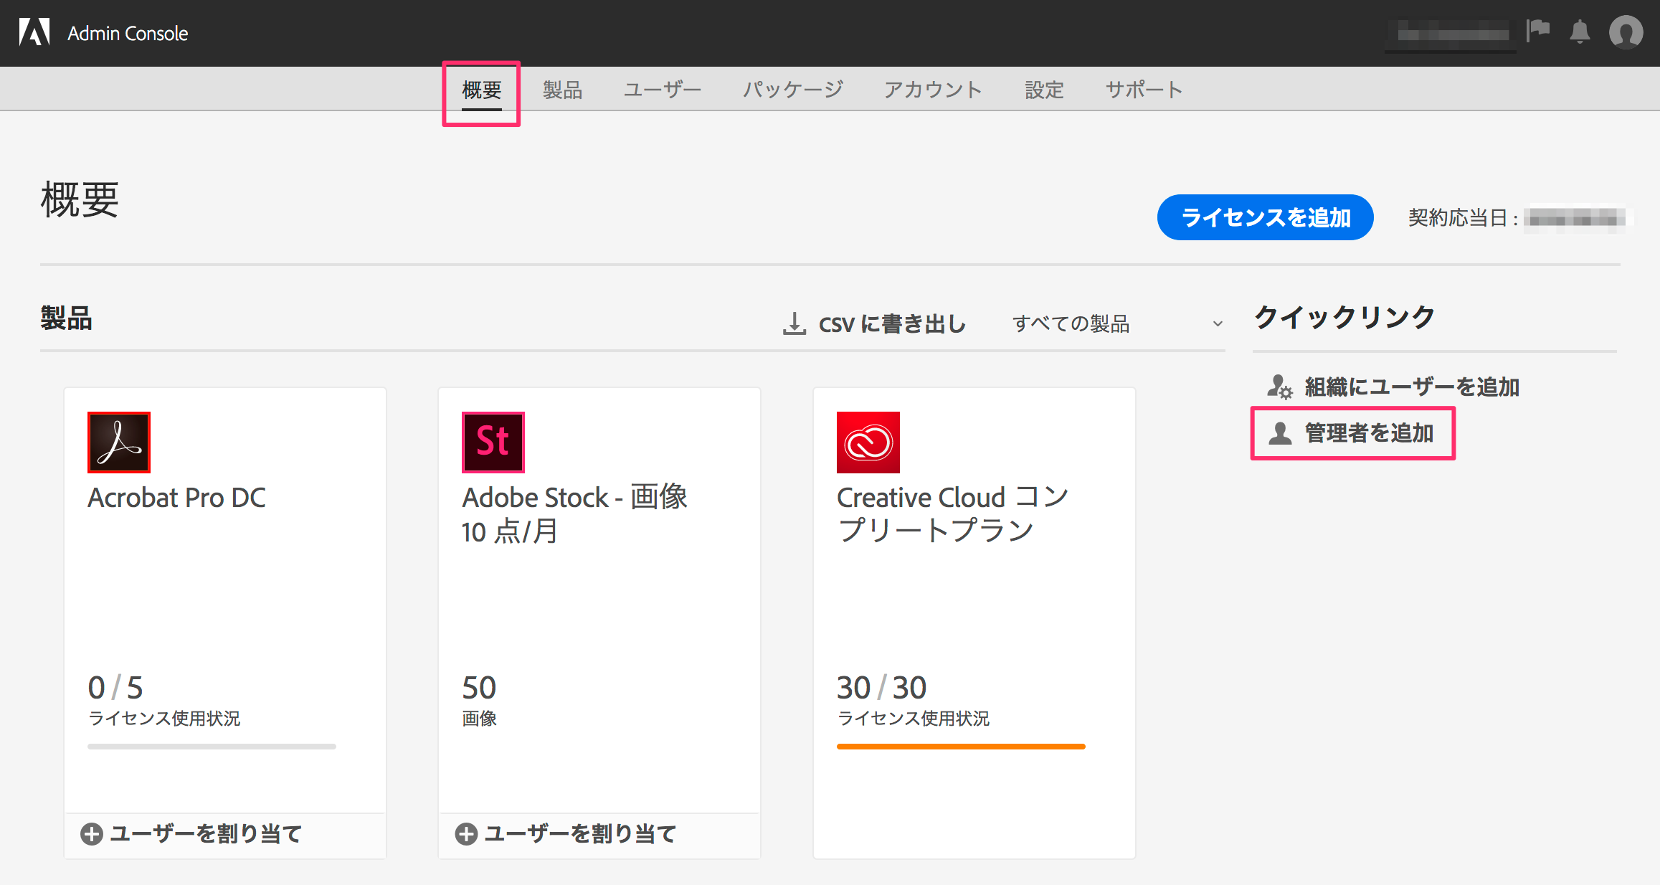Screen dimensions: 1660x885
Task: Click the plus icon on Acrobat Pro DC card
Action: (92, 834)
